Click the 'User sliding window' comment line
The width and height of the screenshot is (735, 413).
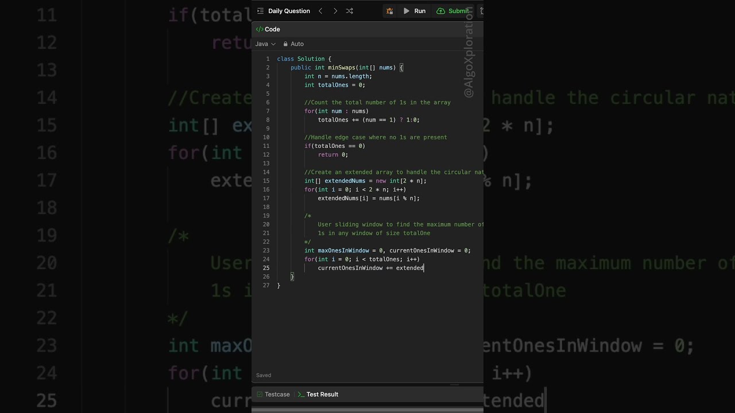pos(401,224)
